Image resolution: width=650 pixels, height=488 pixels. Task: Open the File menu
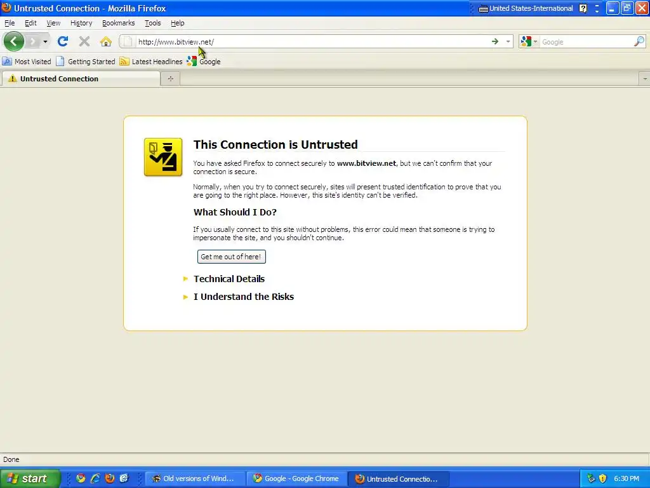point(10,23)
